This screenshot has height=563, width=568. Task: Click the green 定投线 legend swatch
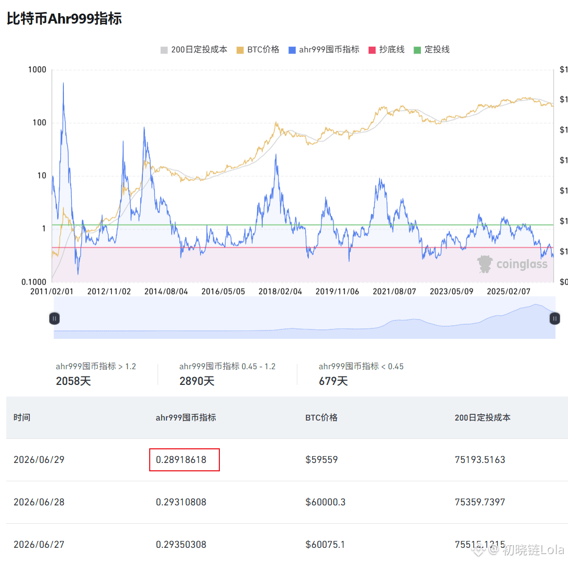coord(417,50)
